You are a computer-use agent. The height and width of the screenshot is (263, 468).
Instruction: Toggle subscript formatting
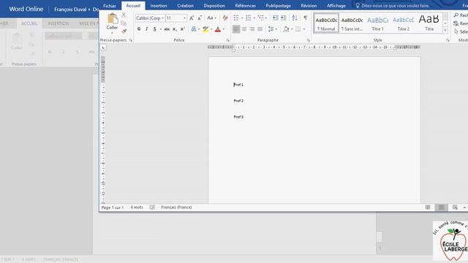175,29
